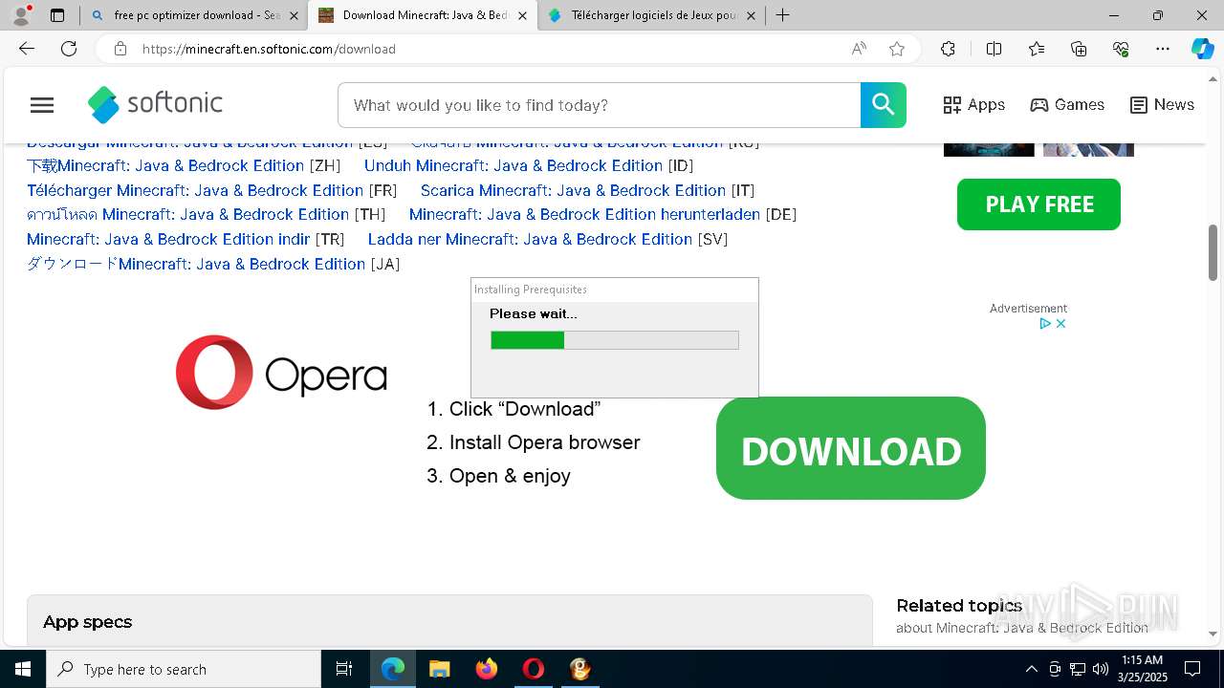The width and height of the screenshot is (1224, 688).
Task: Open the News section on Softonic
Action: tap(1162, 105)
